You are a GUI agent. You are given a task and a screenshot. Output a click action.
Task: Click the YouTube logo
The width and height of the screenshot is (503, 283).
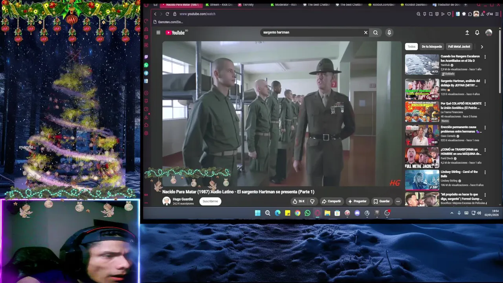click(175, 33)
